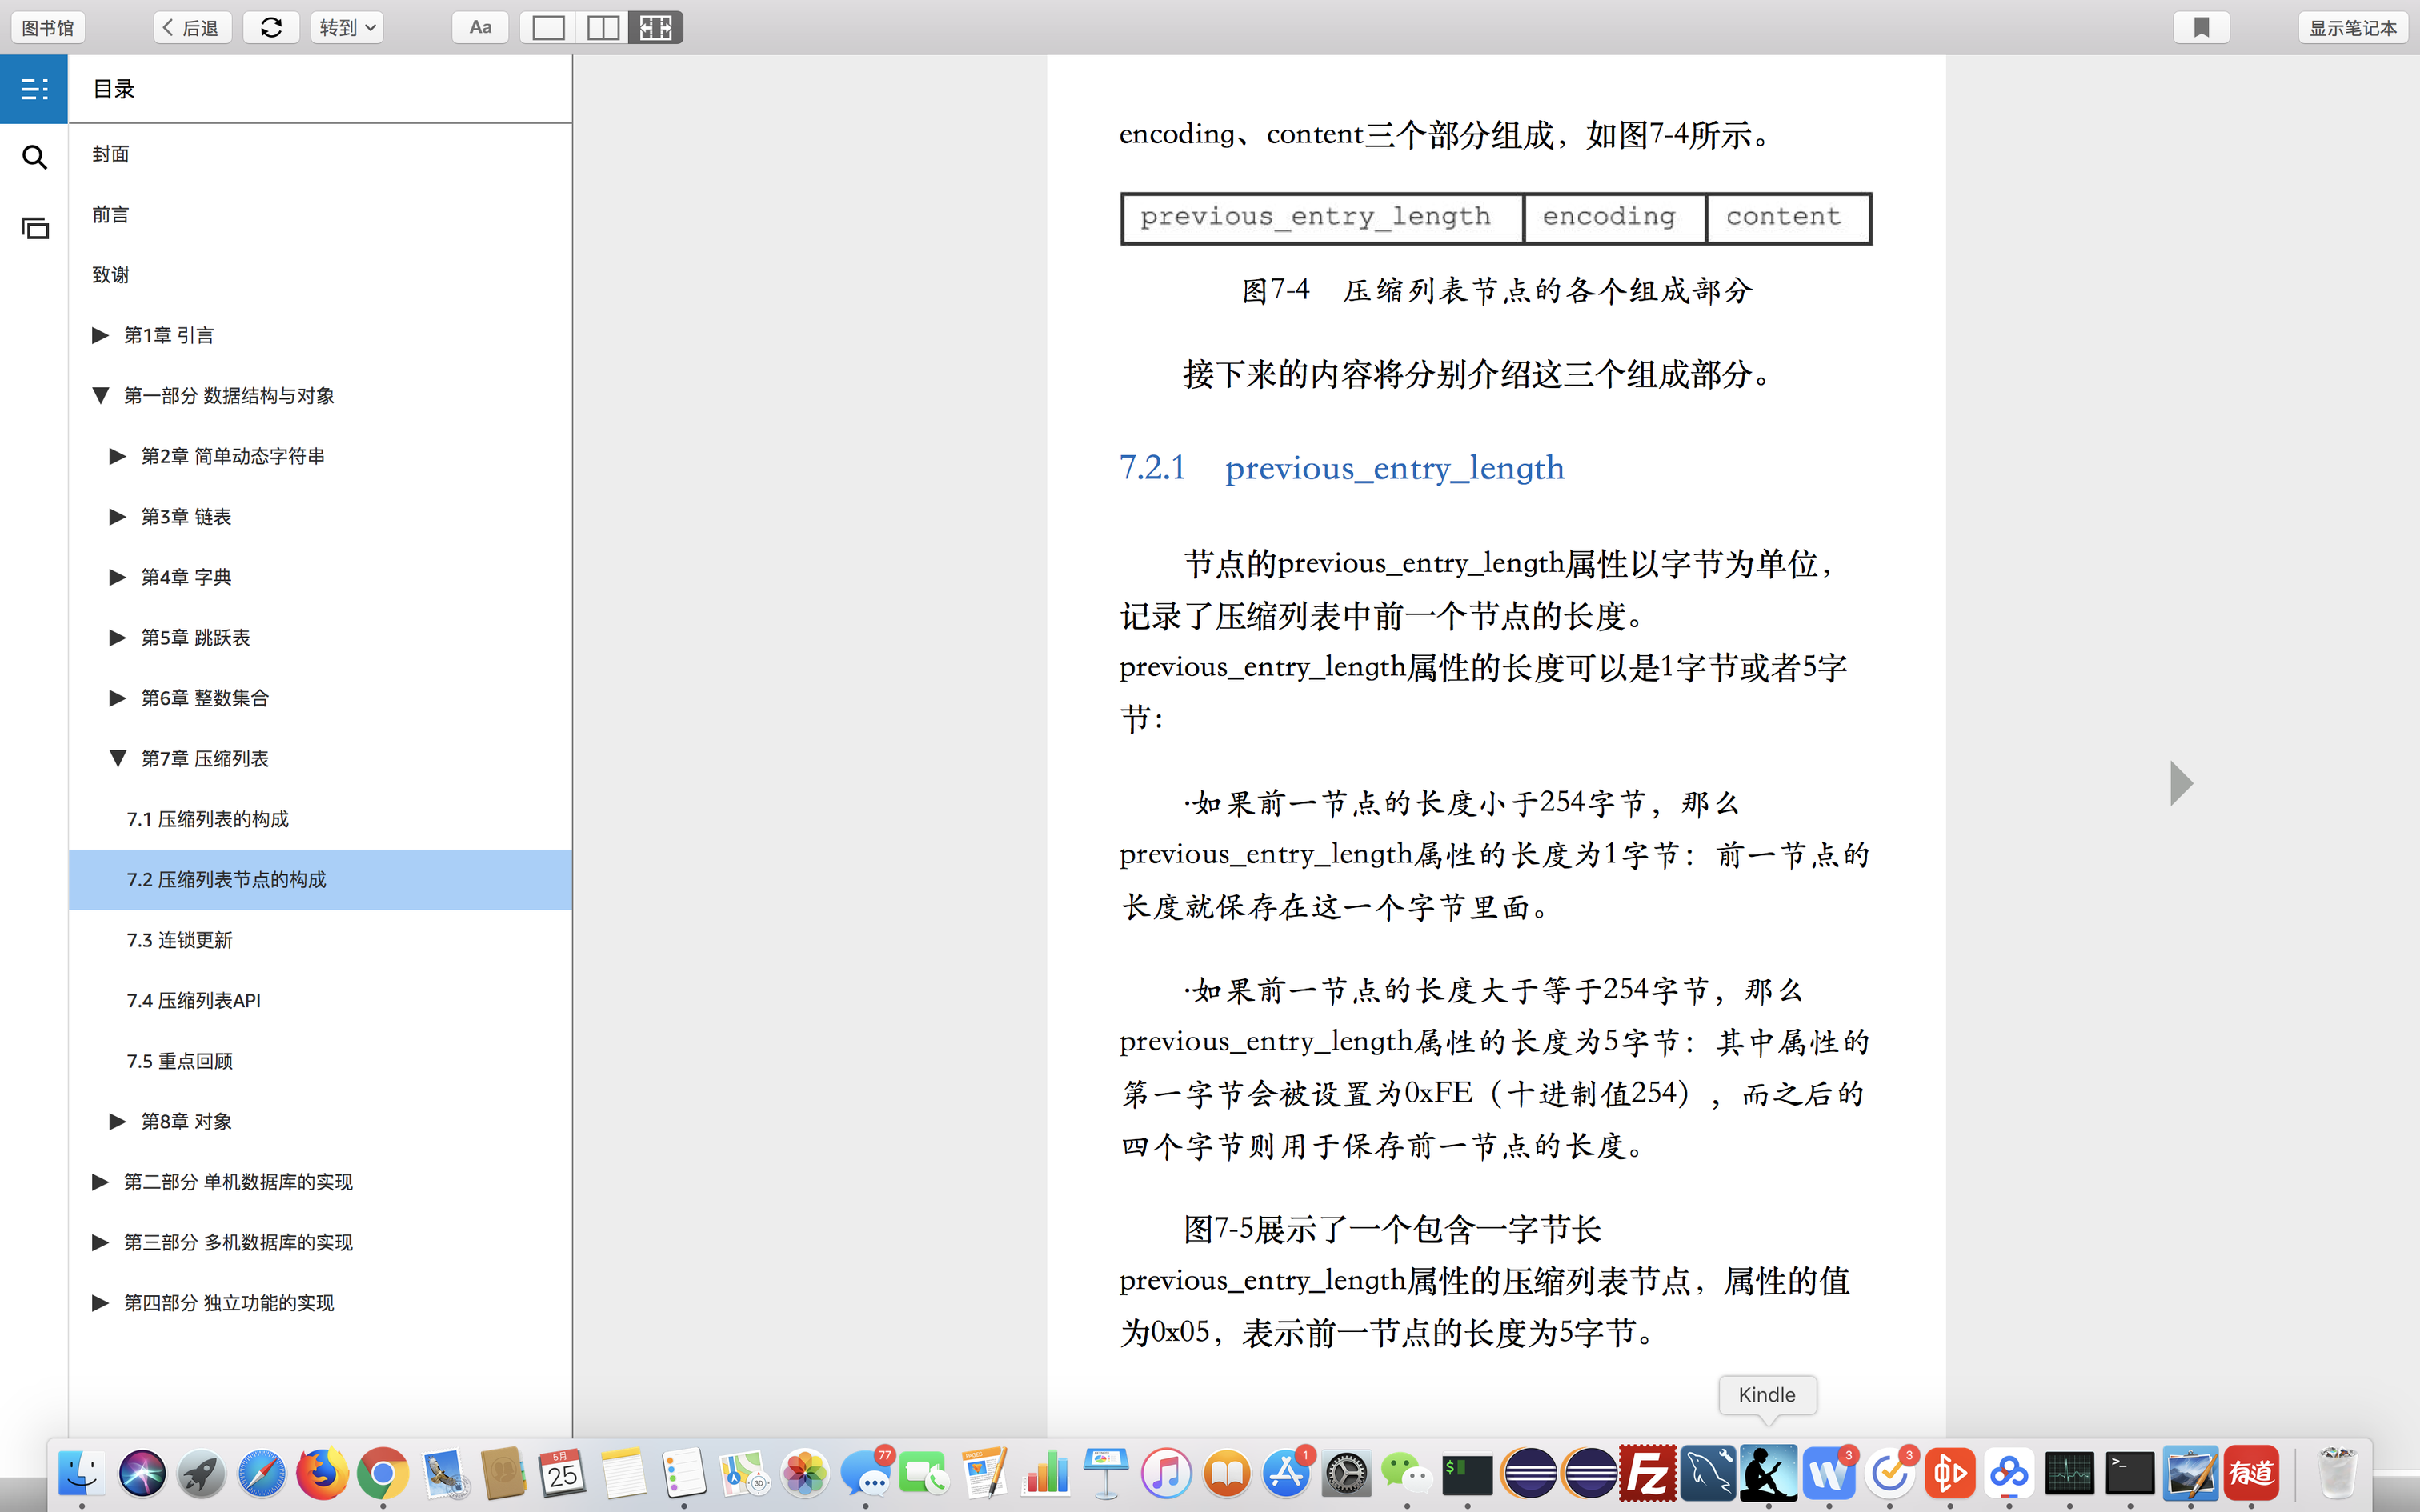The height and width of the screenshot is (1512, 2420).
Task: Switch to two-column page view
Action: 602,27
